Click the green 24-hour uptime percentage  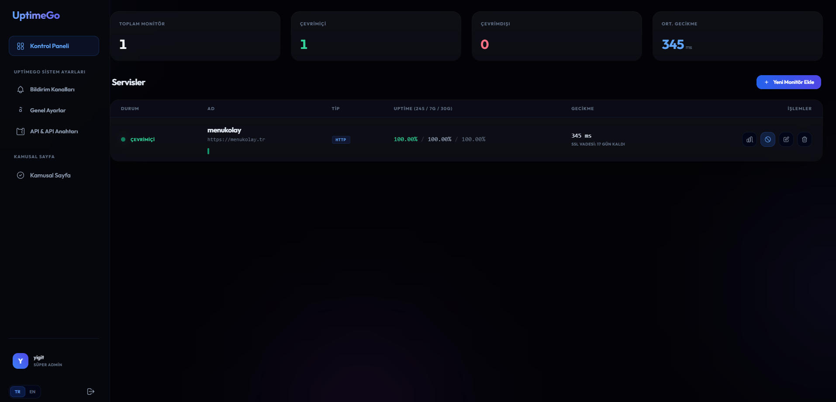click(406, 139)
